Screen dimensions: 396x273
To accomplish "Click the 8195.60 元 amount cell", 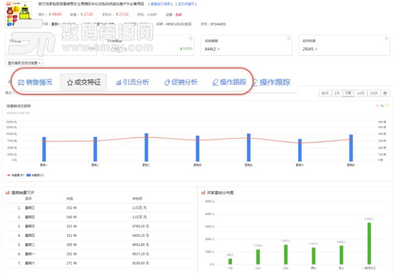I will [x=140, y=263].
